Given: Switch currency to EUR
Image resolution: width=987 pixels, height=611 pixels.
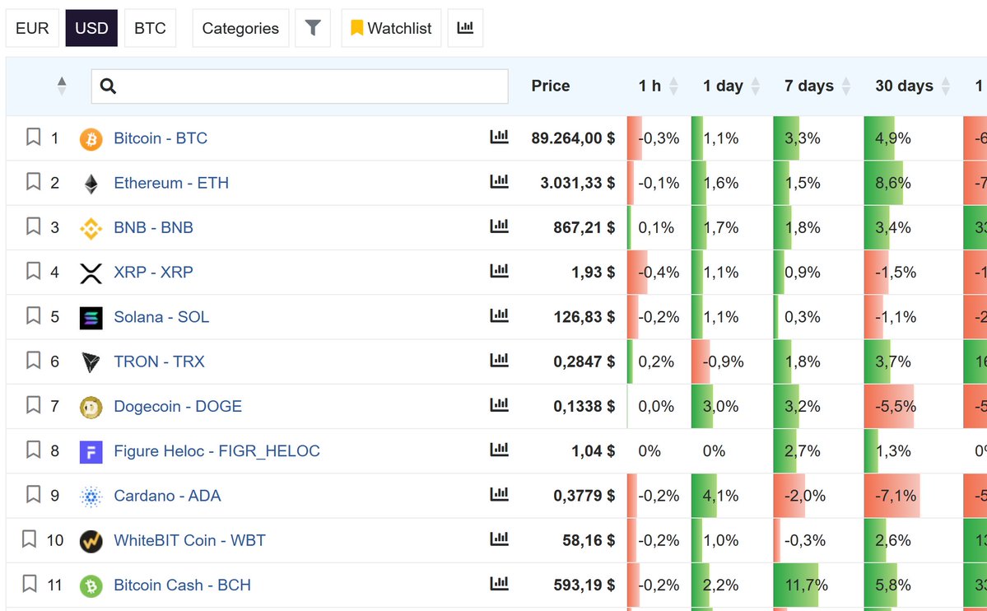Looking at the screenshot, I should coord(32,27).
